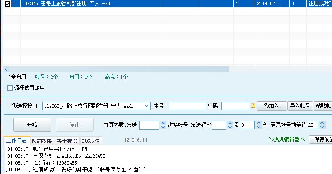This screenshot has height=174, width=332.
Task: Click log line 帐号已用完！停止工作！
Action: [46, 149]
